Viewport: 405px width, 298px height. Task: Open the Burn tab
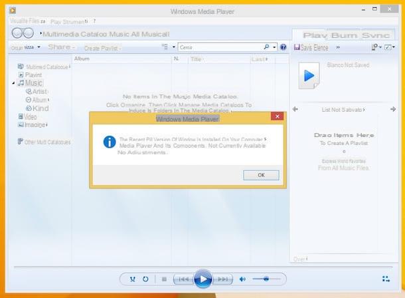345,35
